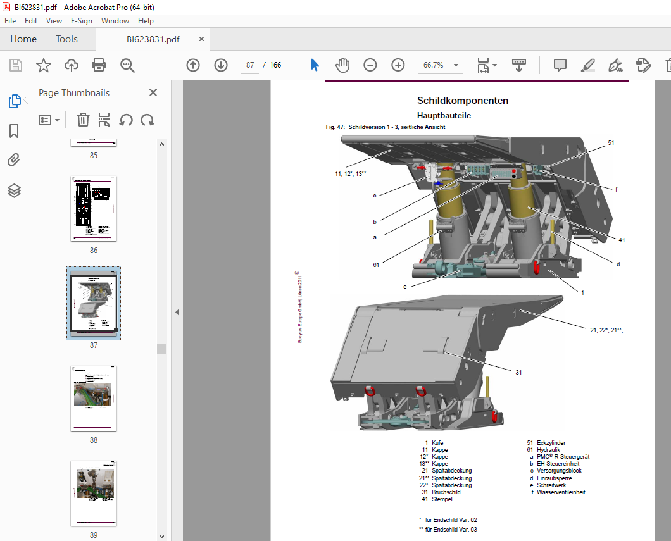Add a sticky note comment

[x=560, y=65]
